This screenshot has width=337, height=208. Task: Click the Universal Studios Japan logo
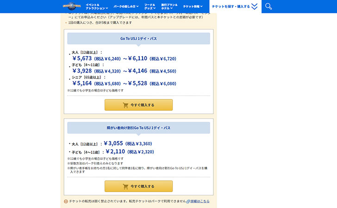coord(72,6)
